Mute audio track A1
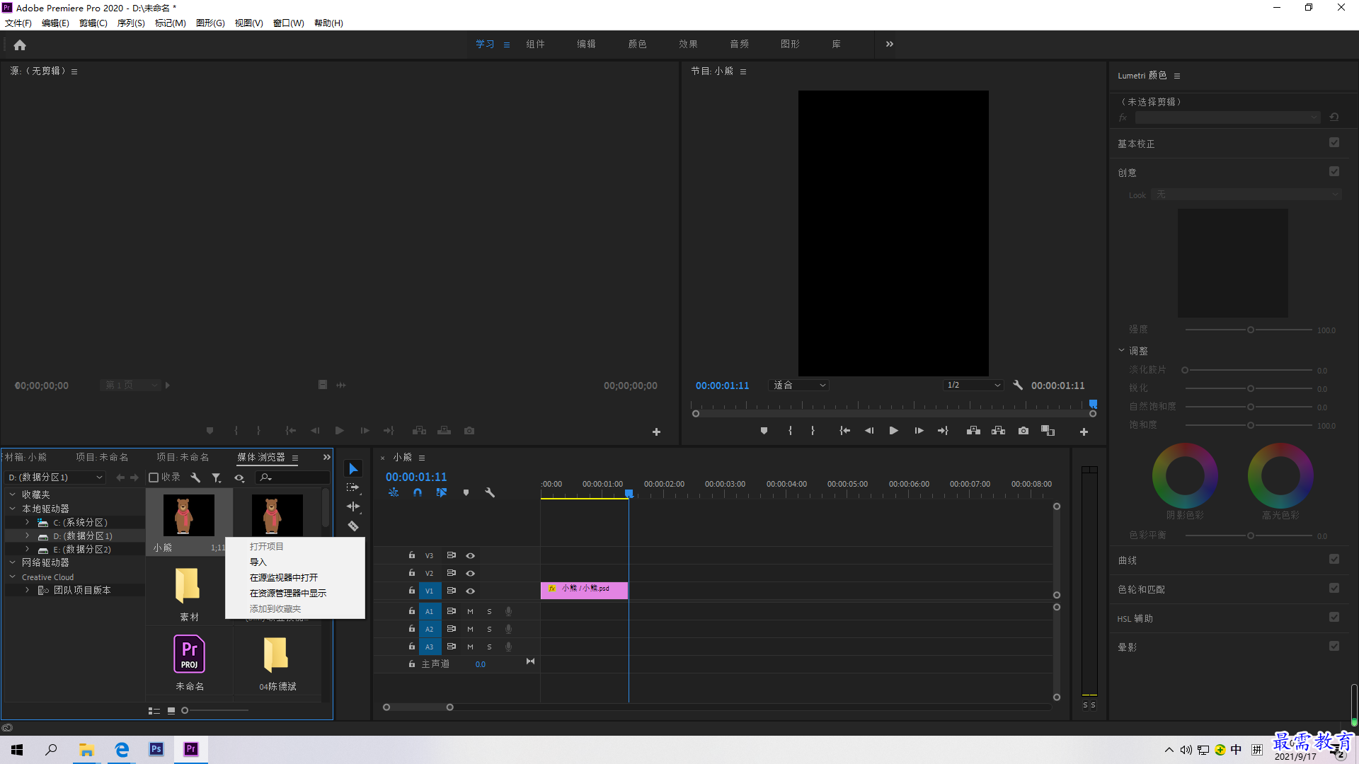 (470, 611)
